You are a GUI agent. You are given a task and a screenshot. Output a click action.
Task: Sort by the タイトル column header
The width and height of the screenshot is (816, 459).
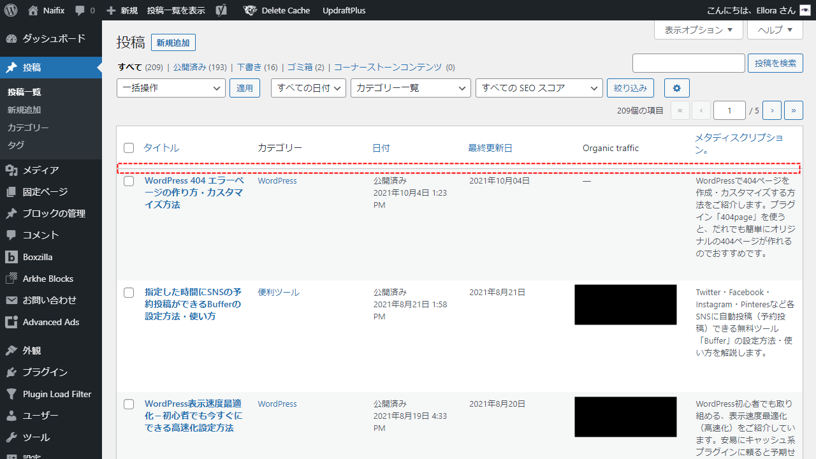(161, 148)
